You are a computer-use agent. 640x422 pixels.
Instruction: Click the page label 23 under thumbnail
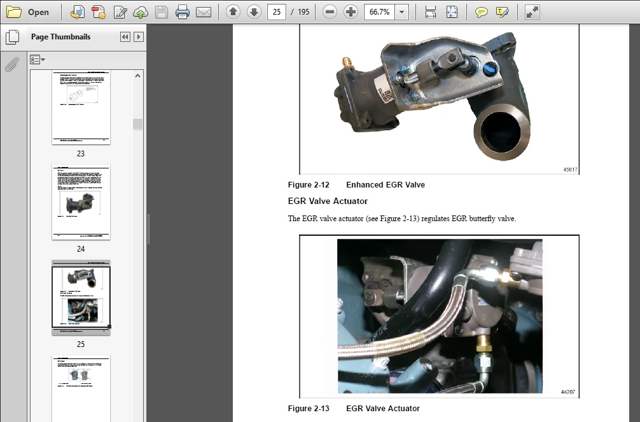click(x=81, y=154)
